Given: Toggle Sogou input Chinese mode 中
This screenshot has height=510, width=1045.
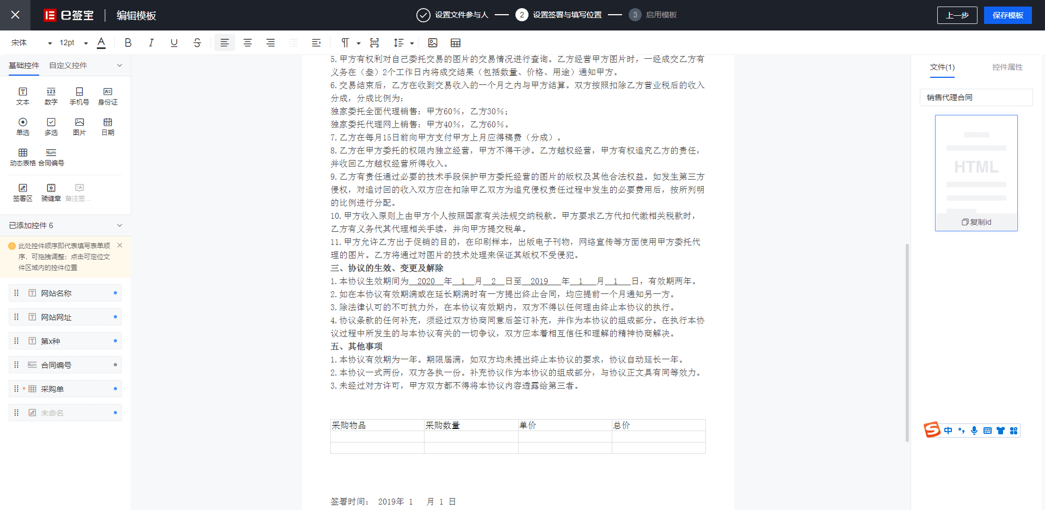Looking at the screenshot, I should [948, 431].
